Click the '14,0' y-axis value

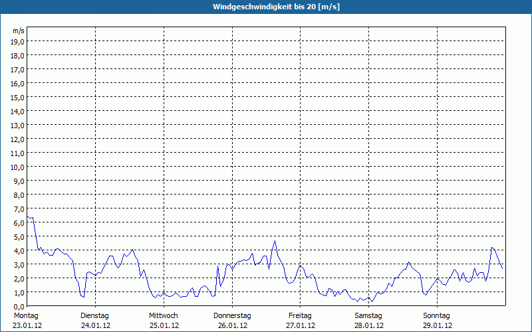pos(18,112)
